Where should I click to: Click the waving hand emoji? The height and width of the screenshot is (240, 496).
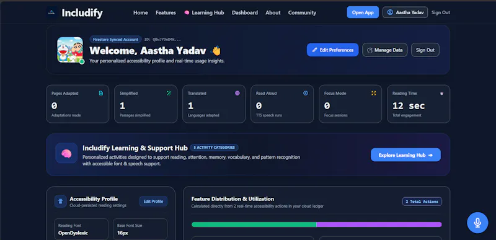tap(216, 51)
